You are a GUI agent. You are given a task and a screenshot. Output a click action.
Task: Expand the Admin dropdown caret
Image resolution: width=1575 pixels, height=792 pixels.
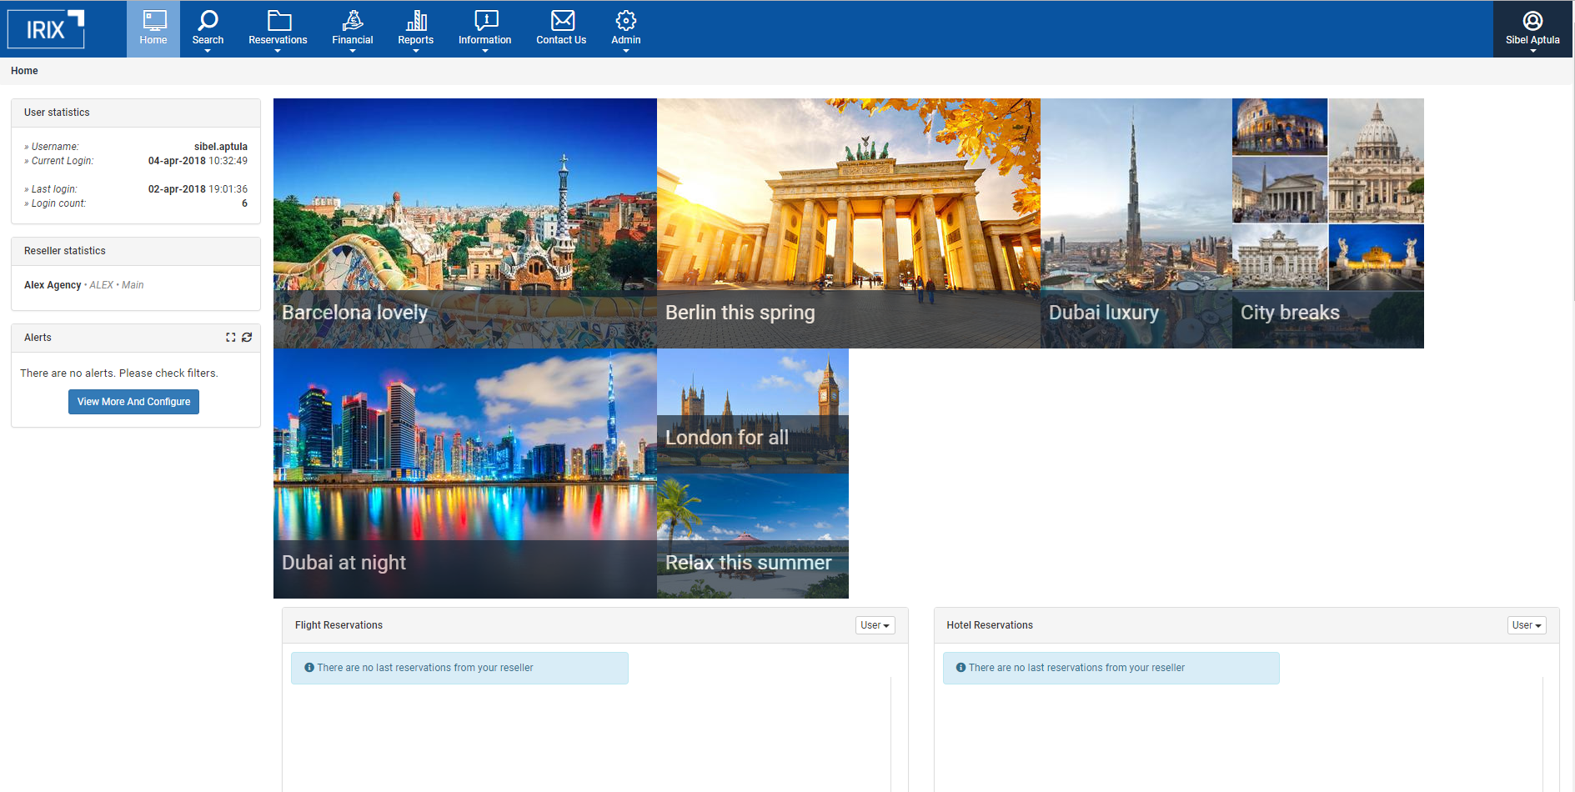[x=625, y=48]
